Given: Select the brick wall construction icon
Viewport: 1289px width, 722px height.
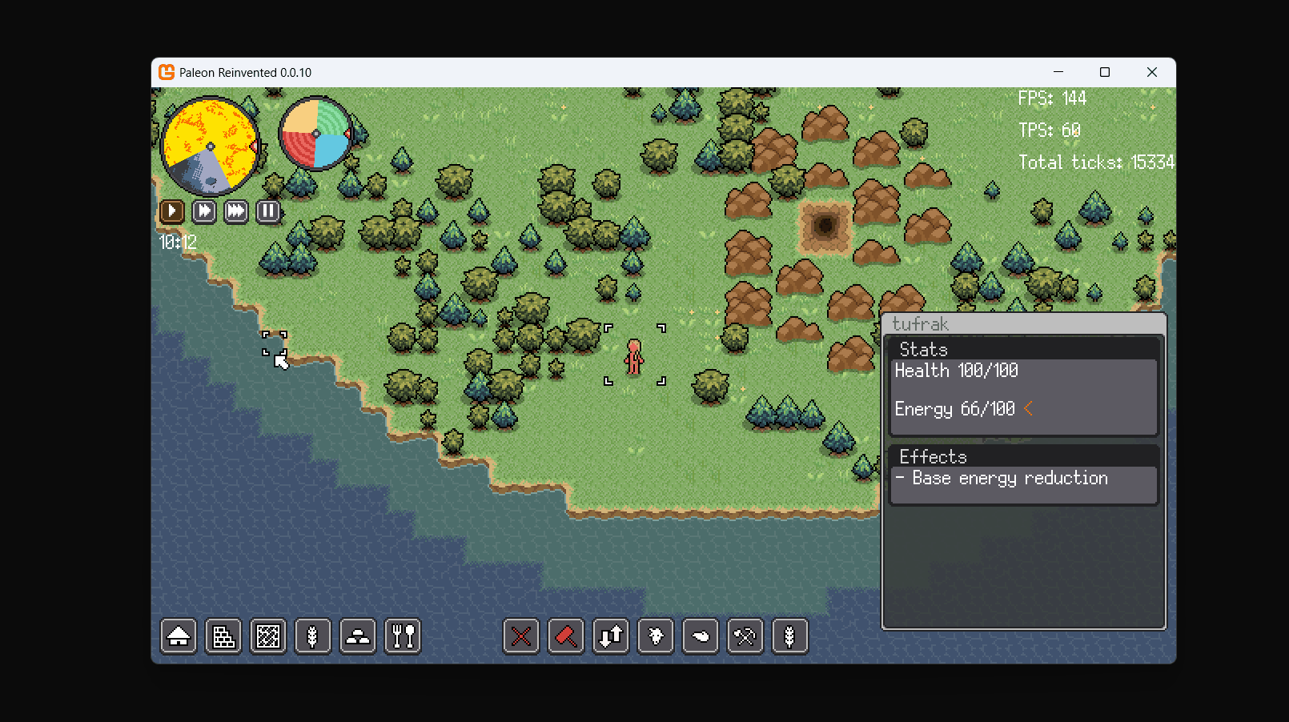Looking at the screenshot, I should (x=223, y=637).
